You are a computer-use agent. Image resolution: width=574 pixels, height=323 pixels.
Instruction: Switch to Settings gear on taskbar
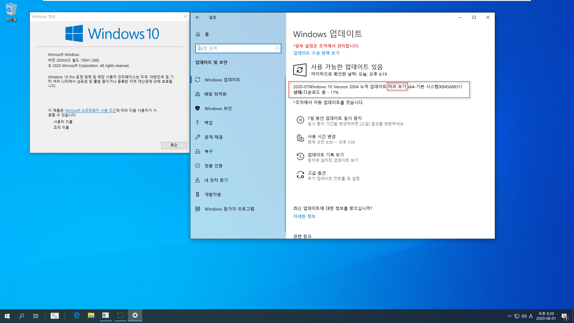click(x=135, y=316)
